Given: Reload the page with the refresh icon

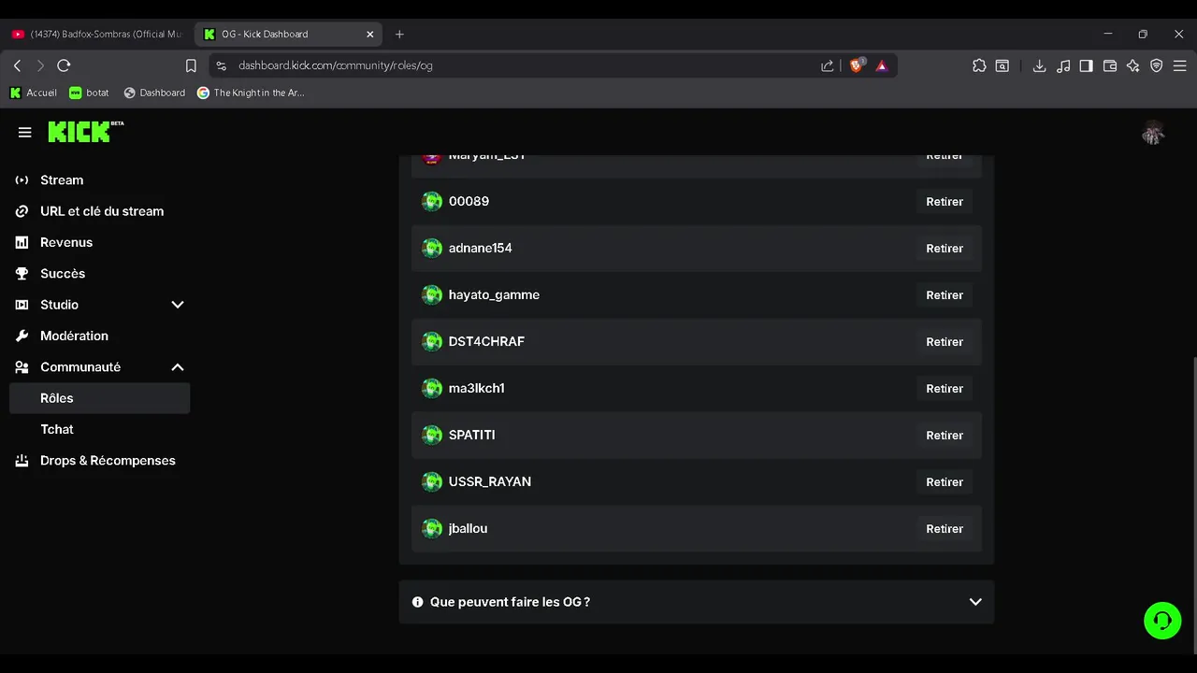Looking at the screenshot, I should coord(64,65).
